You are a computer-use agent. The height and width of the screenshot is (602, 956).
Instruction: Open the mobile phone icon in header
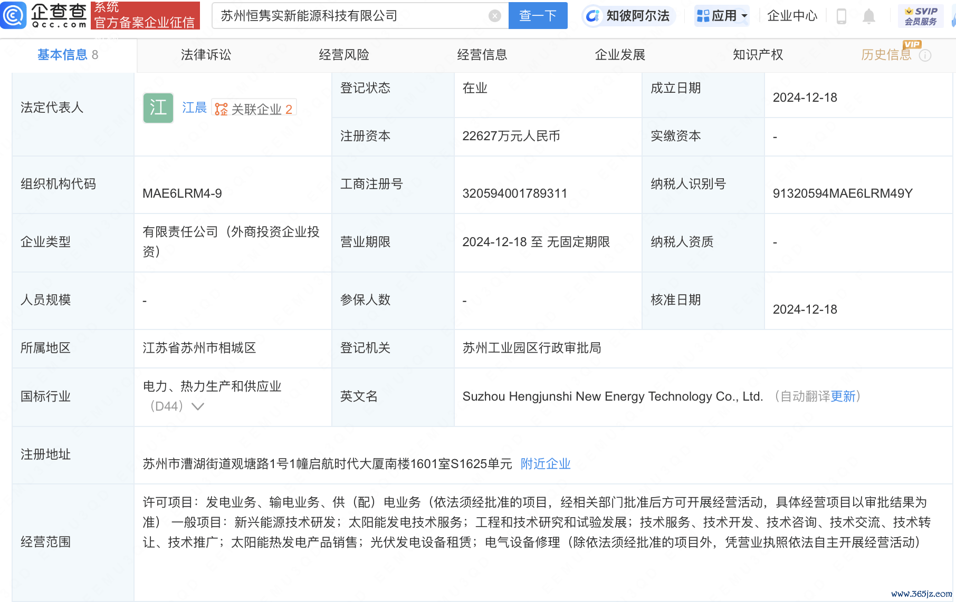point(842,16)
